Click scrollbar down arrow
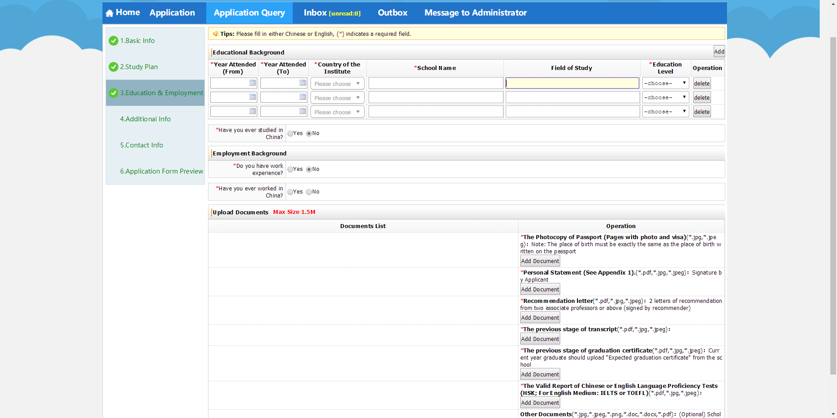 [833, 414]
